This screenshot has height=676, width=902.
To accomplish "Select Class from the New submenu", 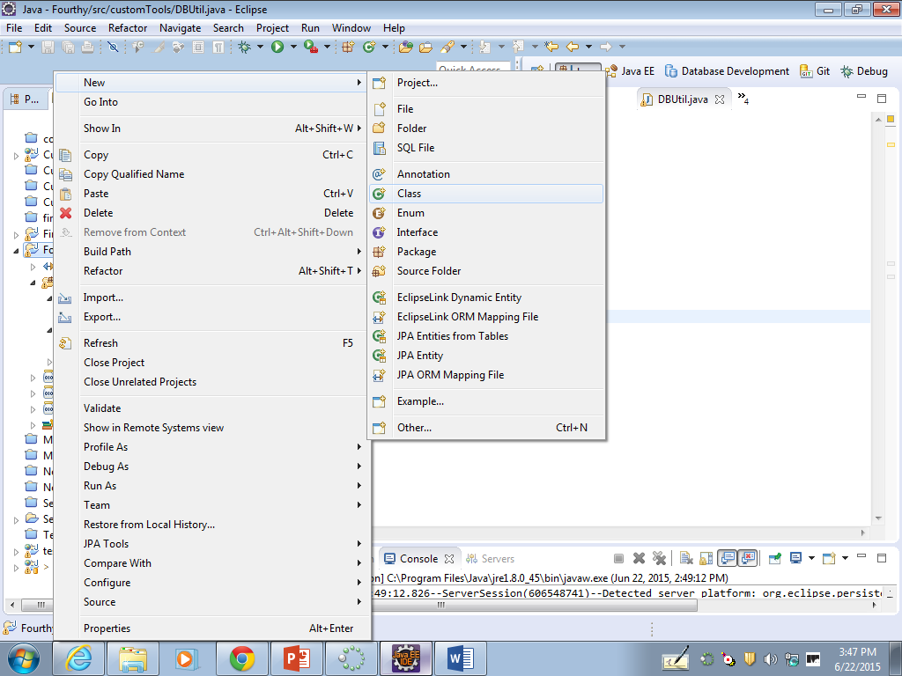I will [x=409, y=194].
